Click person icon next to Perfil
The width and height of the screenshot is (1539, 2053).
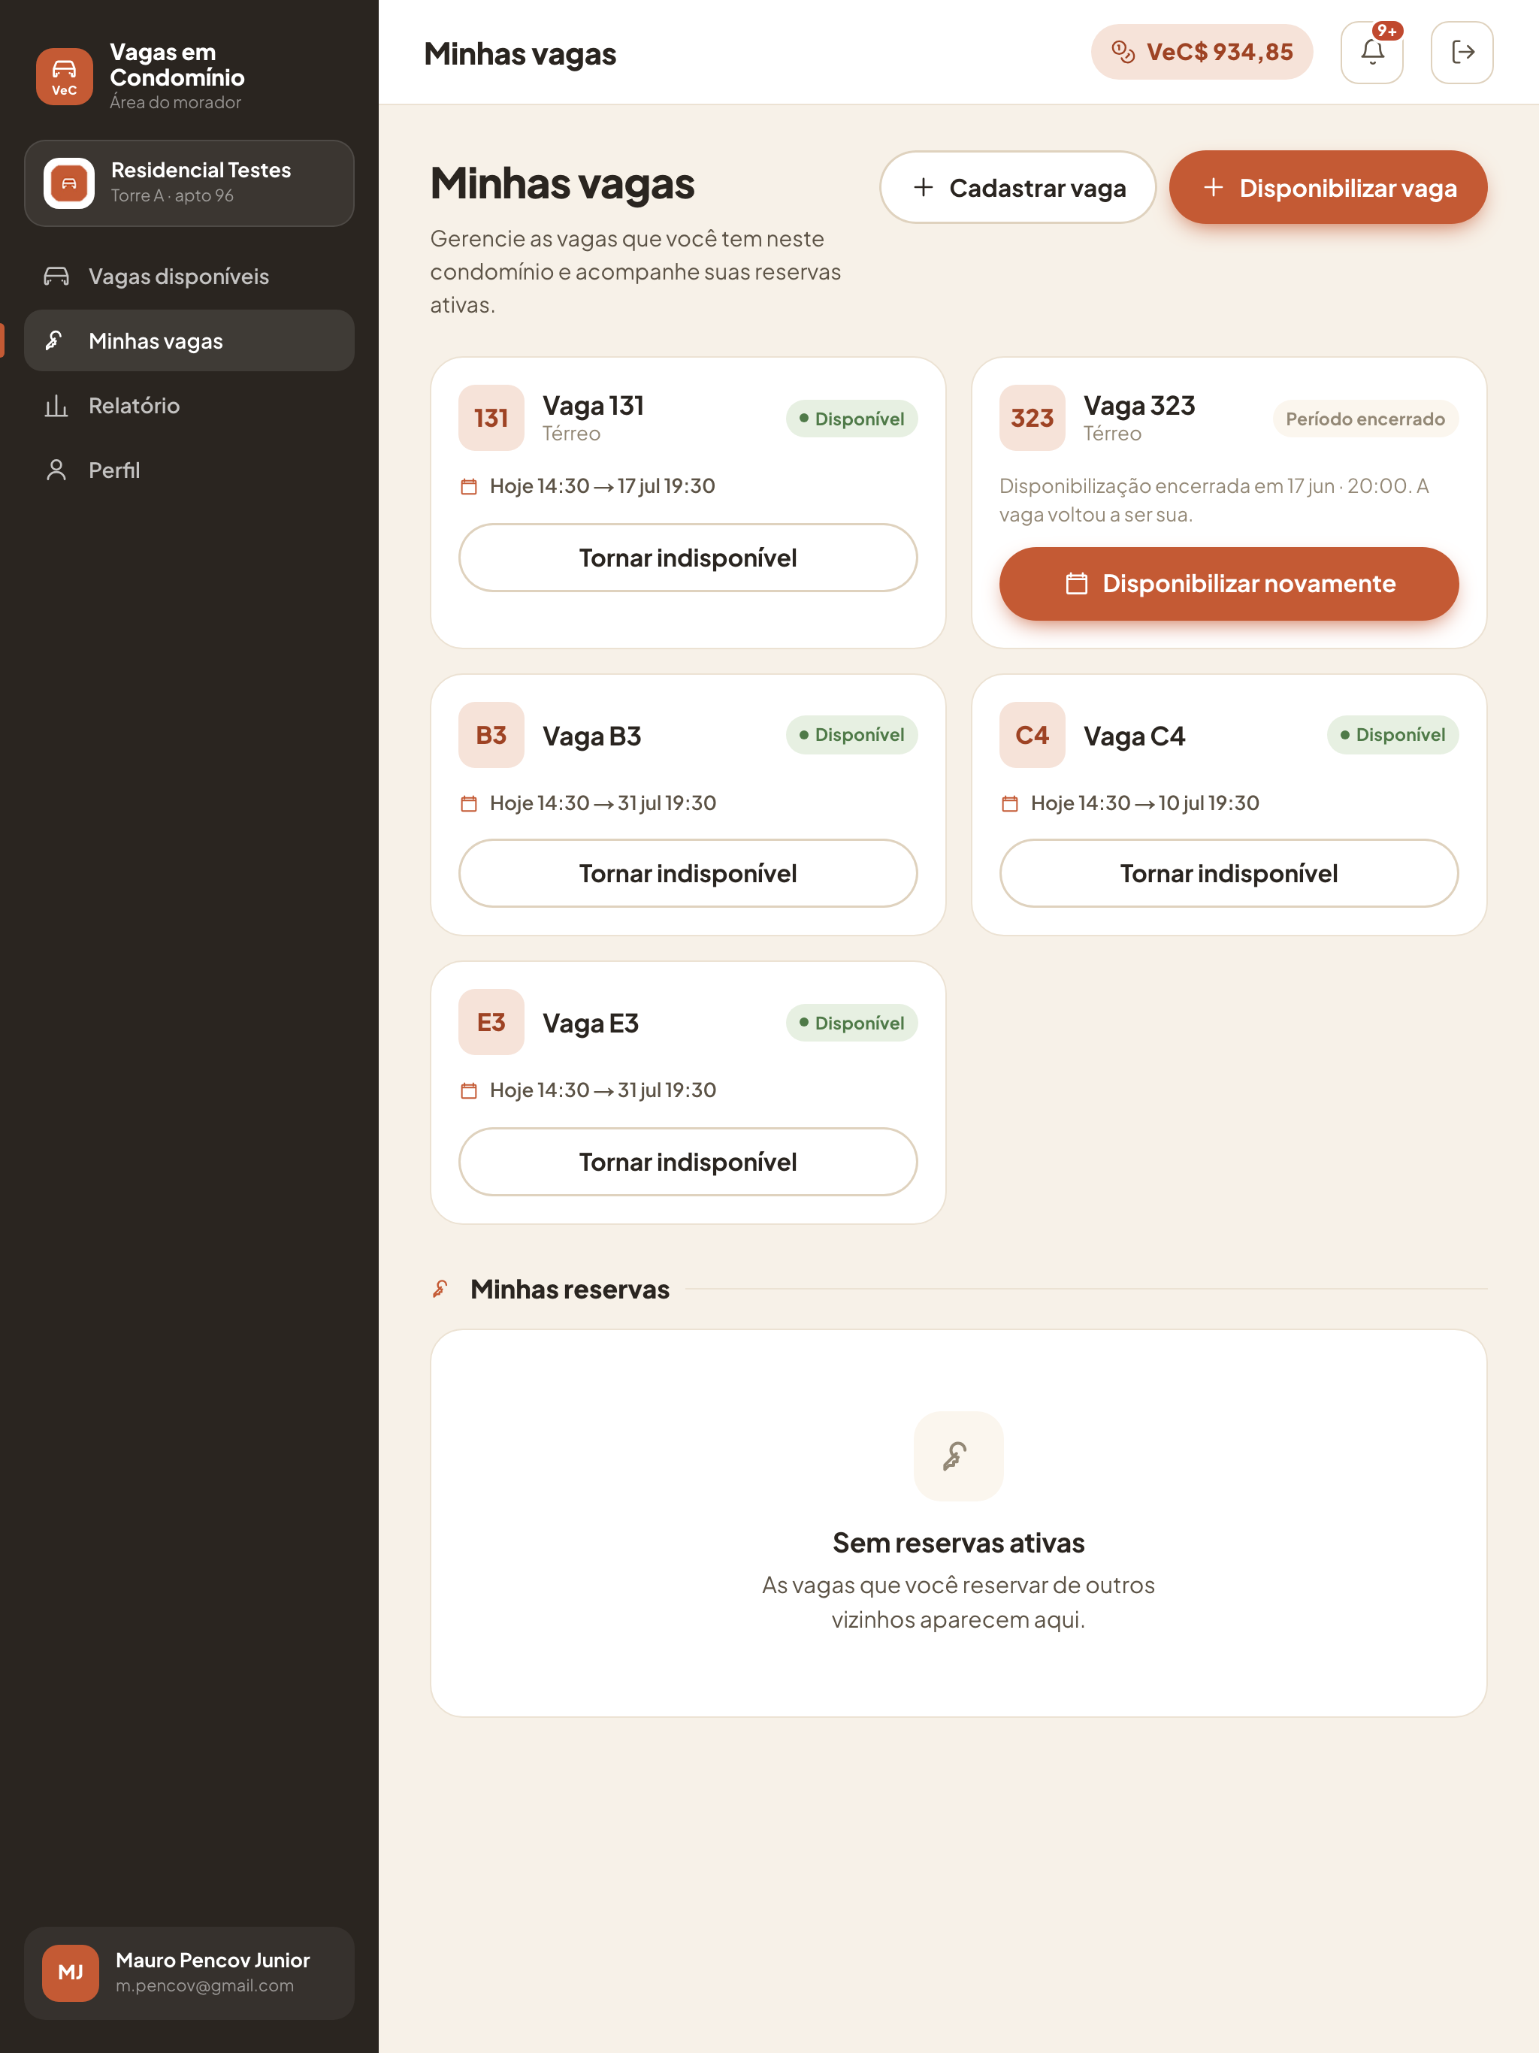(56, 470)
